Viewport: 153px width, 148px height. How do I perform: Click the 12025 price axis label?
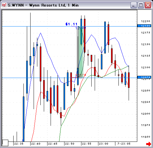point(146,102)
